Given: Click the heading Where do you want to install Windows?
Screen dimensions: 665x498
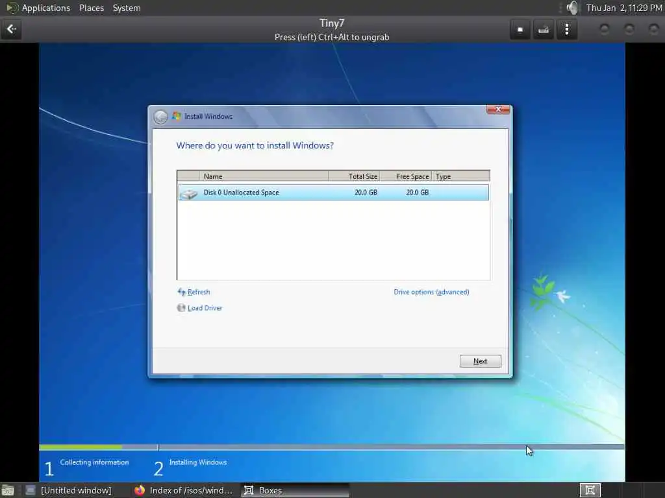Looking at the screenshot, I should 255,146.
